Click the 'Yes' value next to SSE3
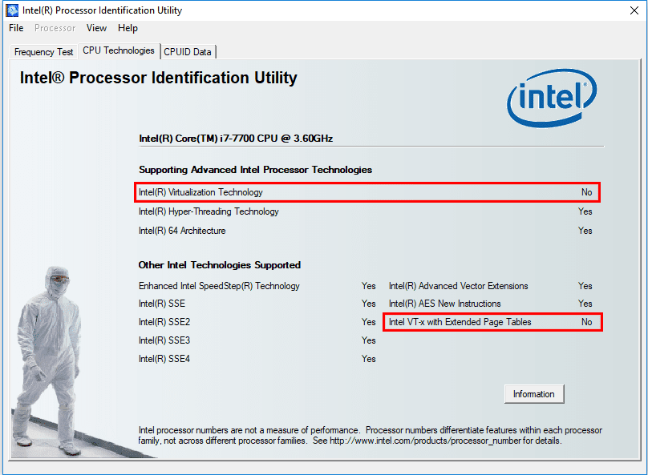Screen dimensions: 648x475 (368, 340)
